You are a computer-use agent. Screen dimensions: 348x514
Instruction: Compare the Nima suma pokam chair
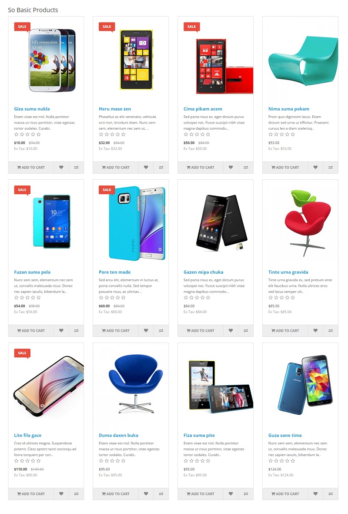click(331, 167)
